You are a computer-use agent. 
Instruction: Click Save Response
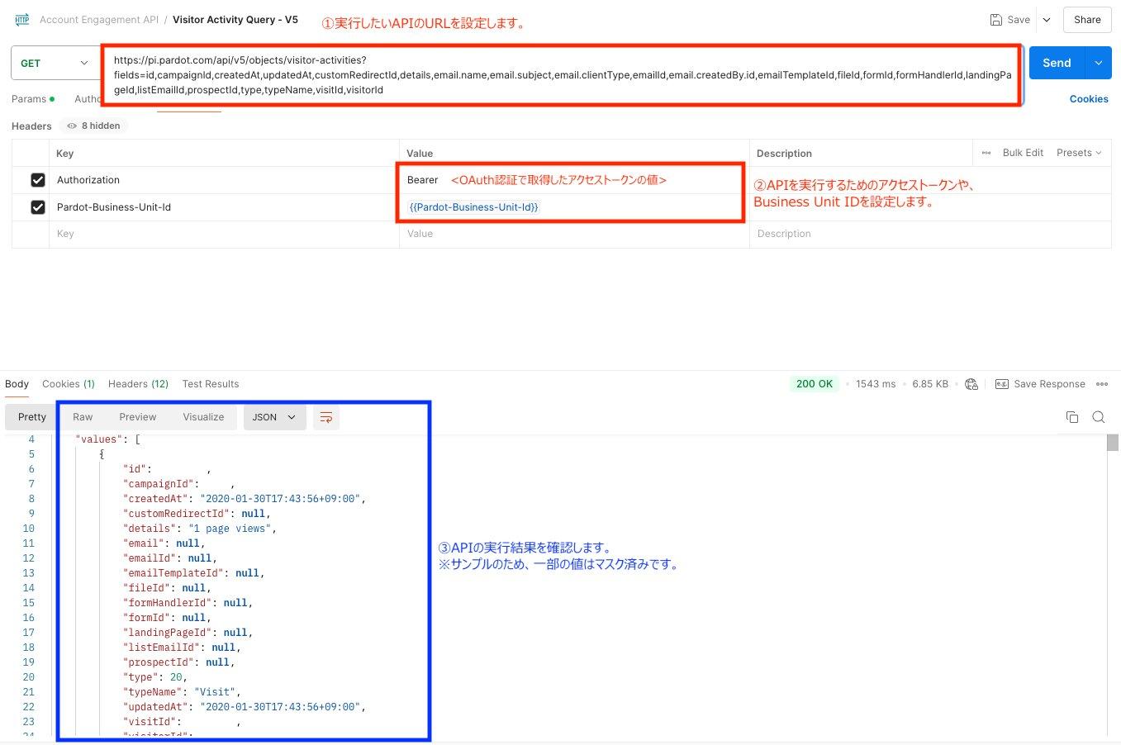(x=1040, y=384)
